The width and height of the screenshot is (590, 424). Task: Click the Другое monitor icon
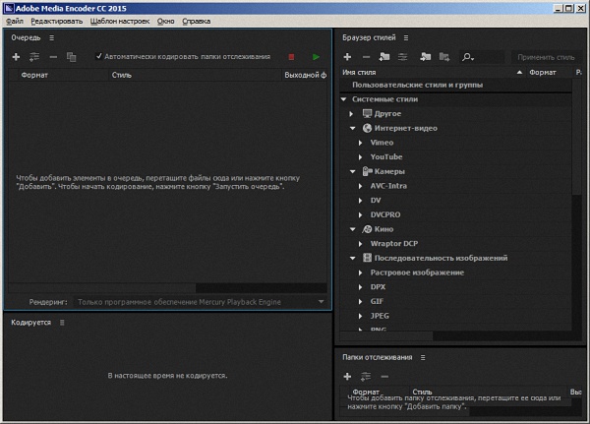[x=367, y=113]
